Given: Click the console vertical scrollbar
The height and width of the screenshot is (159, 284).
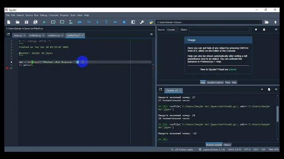Looking at the screenshot, I should (x=278, y=114).
